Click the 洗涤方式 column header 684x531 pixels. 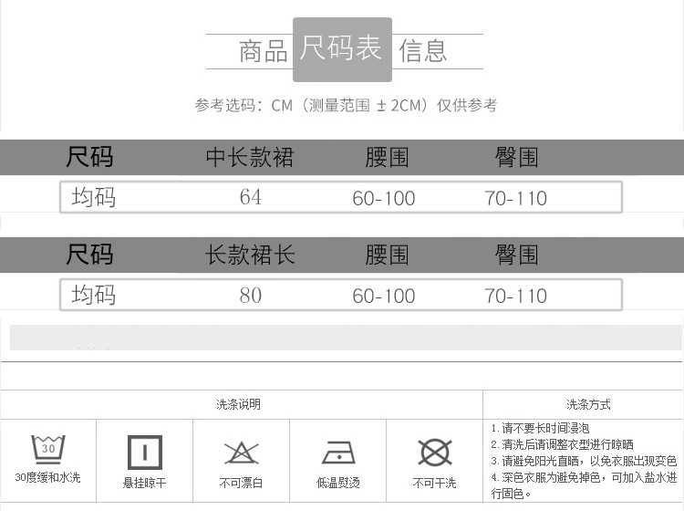click(588, 404)
